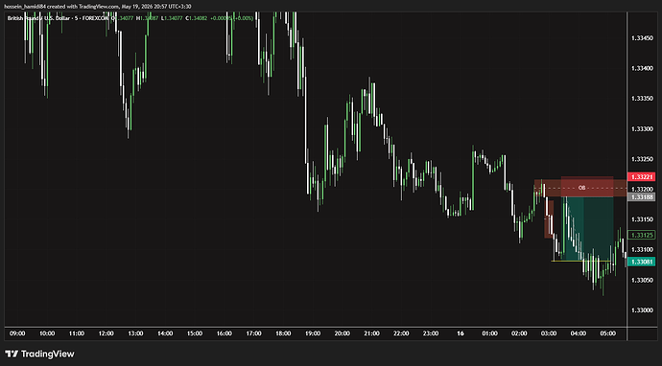Click the 01:00 time axis label

489,333
